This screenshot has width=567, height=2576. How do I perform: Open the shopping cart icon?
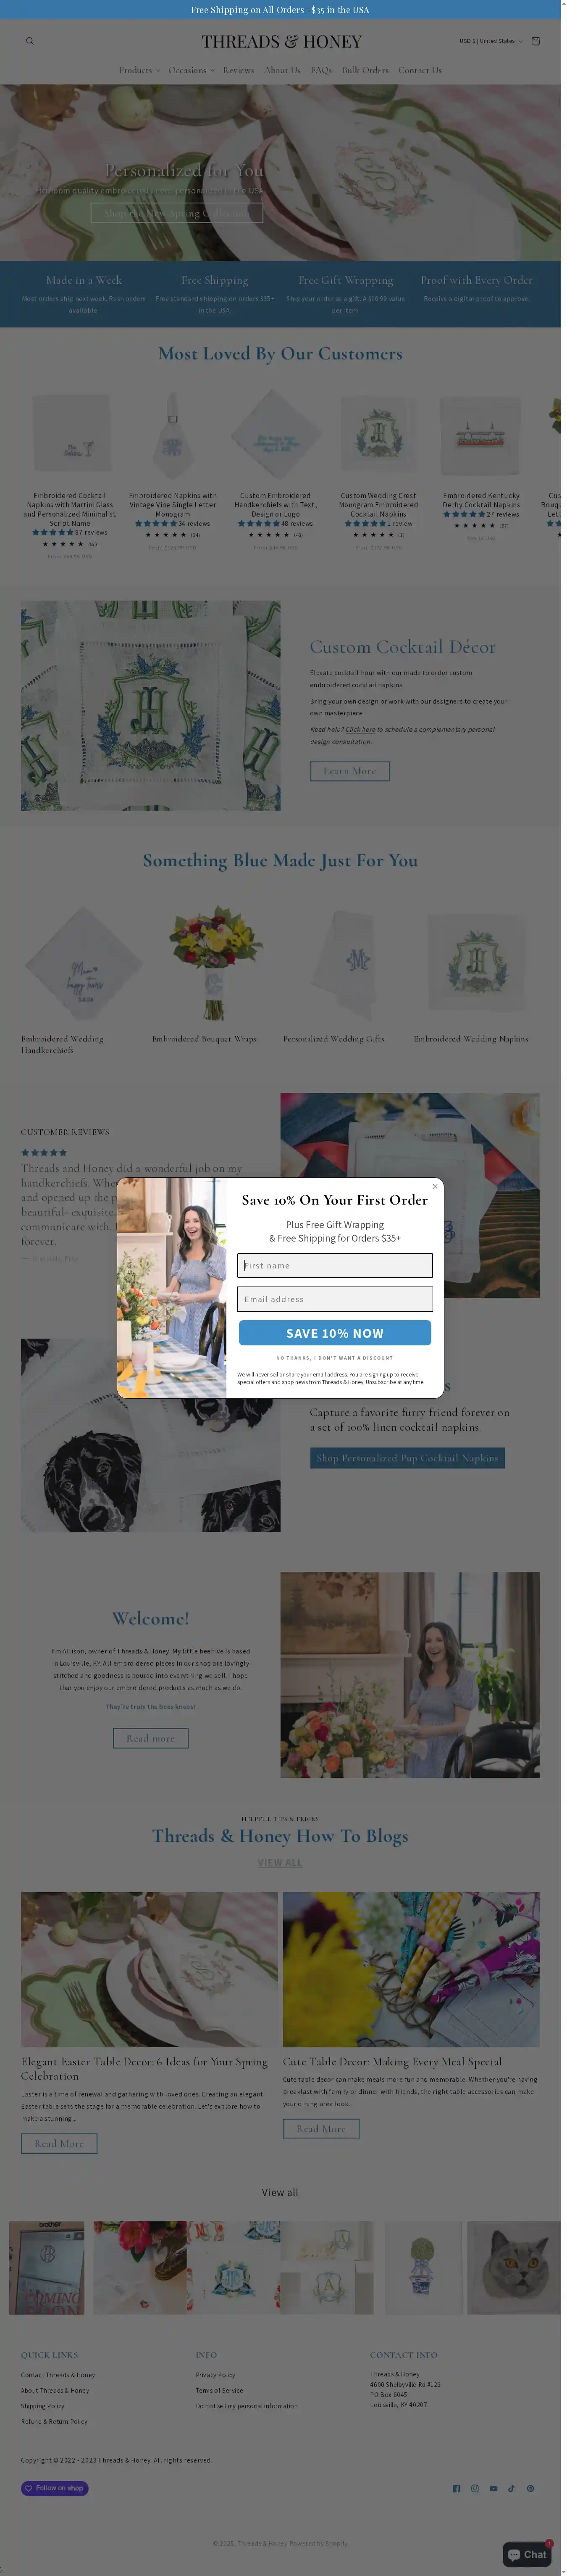coord(535,41)
